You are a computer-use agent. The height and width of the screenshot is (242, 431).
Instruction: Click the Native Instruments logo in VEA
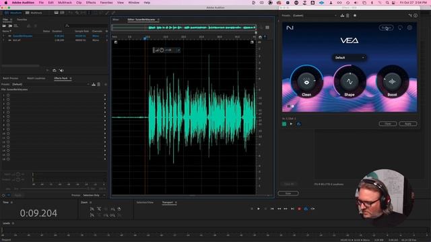click(290, 28)
